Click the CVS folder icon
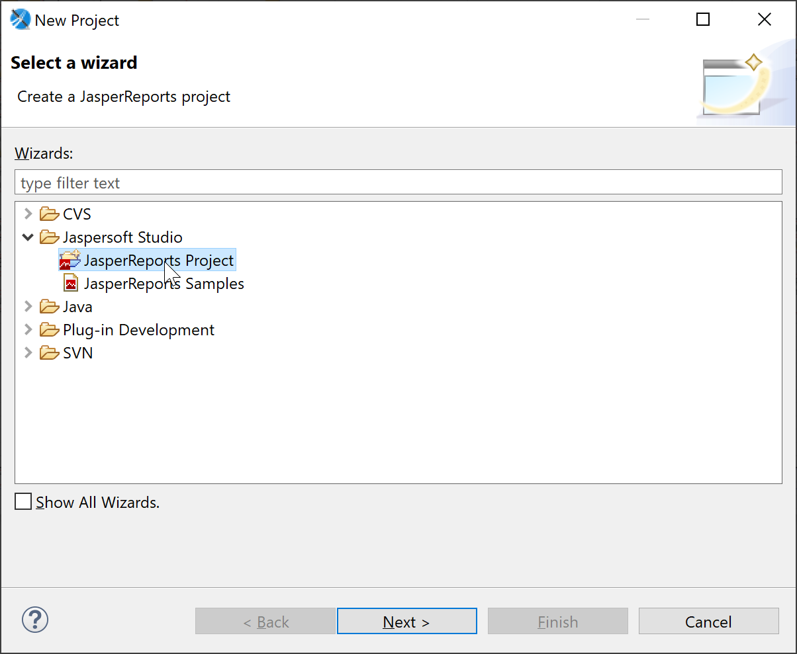Viewport: 797px width, 654px height. coord(50,214)
